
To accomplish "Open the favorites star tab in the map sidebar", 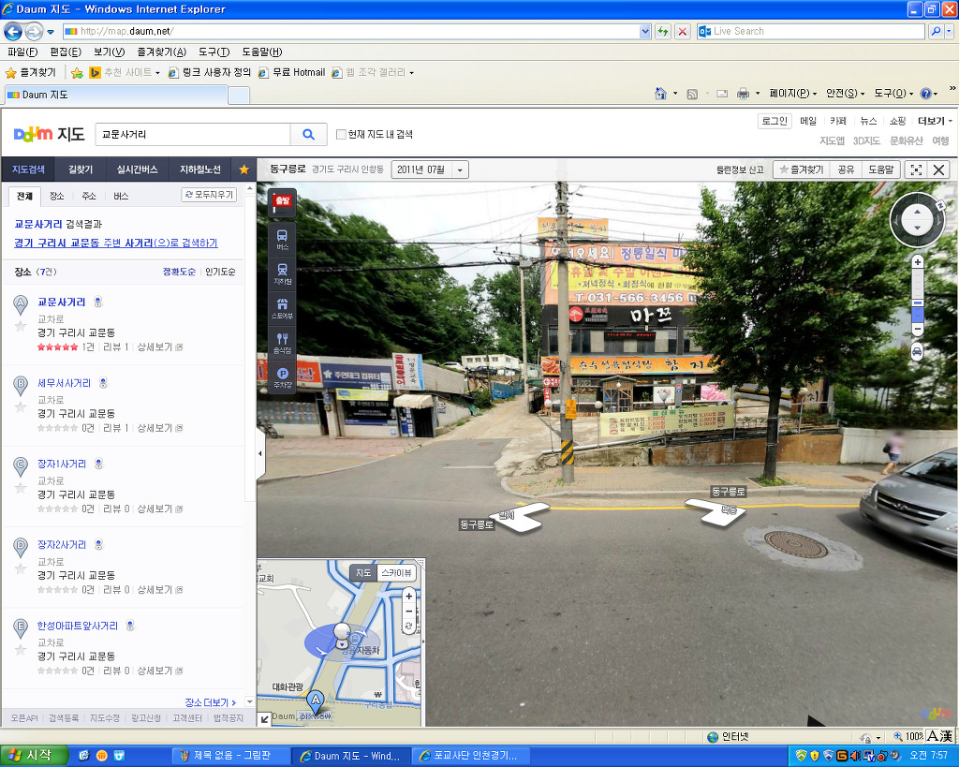I will 244,170.
